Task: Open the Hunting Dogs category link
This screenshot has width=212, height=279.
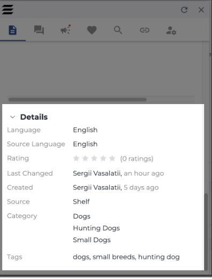Action: tap(96, 228)
